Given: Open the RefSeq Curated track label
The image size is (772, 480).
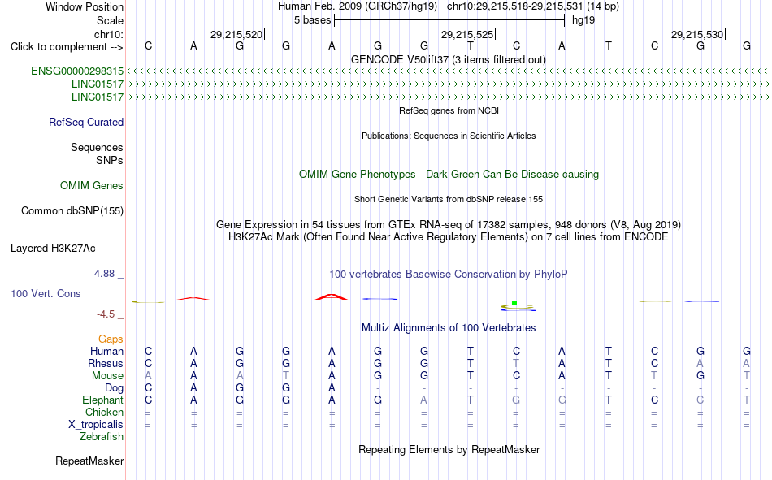Looking at the screenshot, I should coord(86,122).
